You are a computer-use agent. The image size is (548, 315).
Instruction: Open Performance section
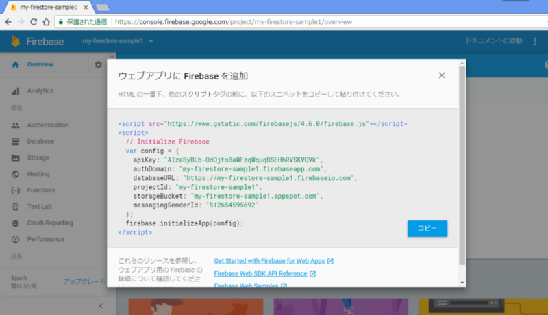[x=46, y=239]
